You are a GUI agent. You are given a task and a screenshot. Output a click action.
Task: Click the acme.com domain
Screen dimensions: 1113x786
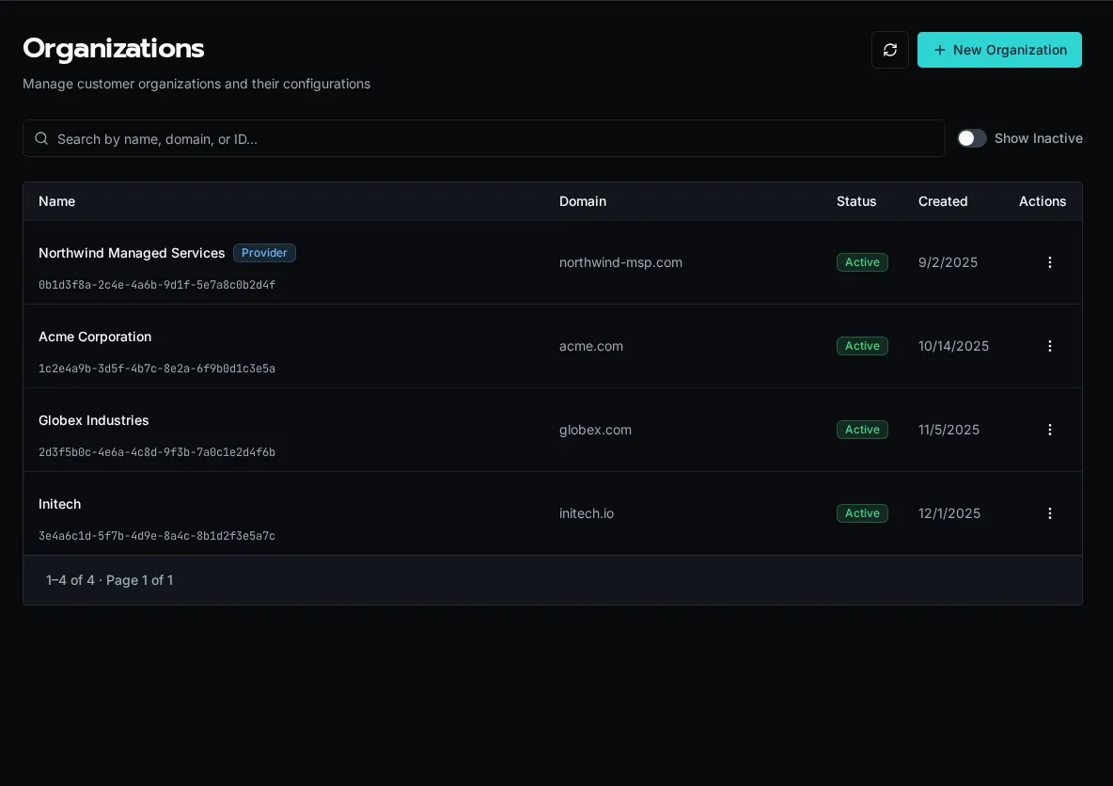[590, 346]
